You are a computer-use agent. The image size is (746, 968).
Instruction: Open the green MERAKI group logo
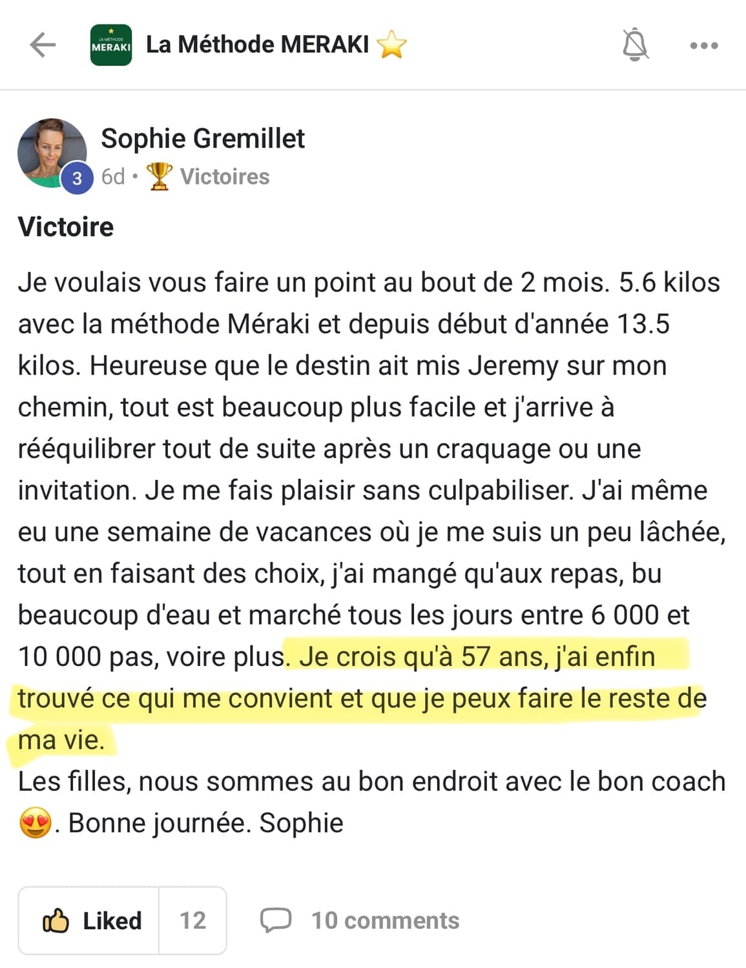111,45
